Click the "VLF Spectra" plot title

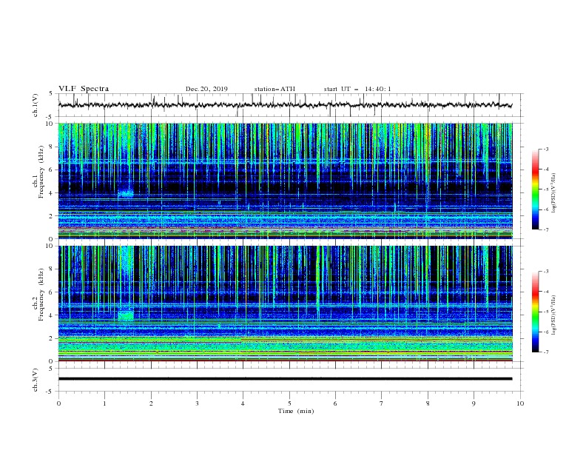[84, 89]
